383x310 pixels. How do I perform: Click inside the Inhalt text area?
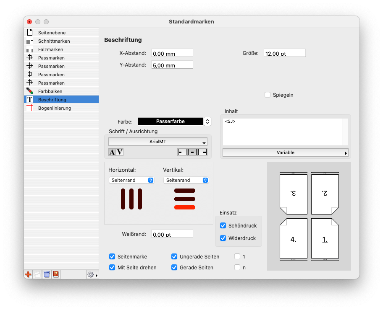282,132
